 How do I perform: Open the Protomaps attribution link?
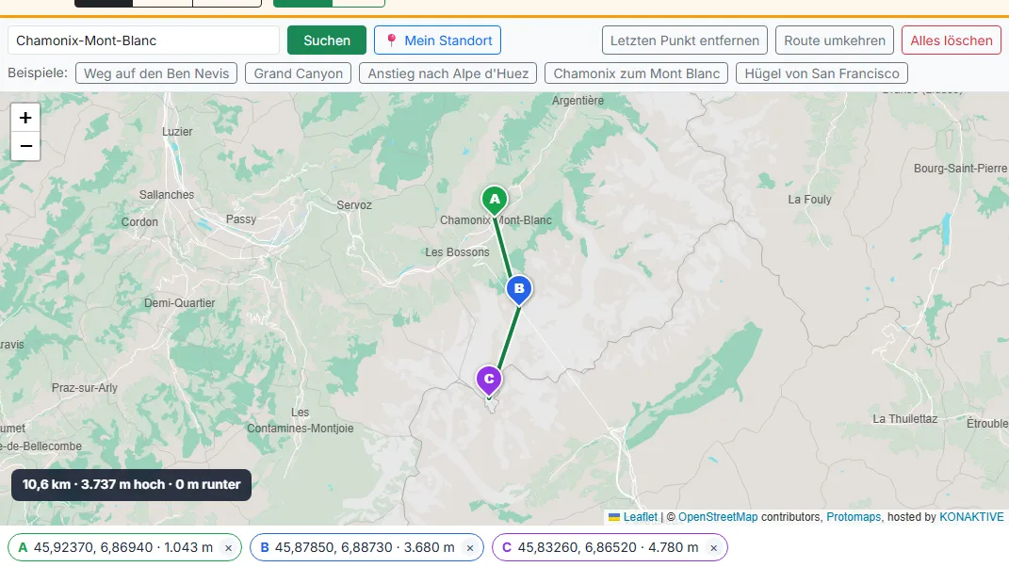point(854,517)
